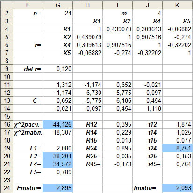
Task: Click cell with n value 24
Action: tap(57, 13)
